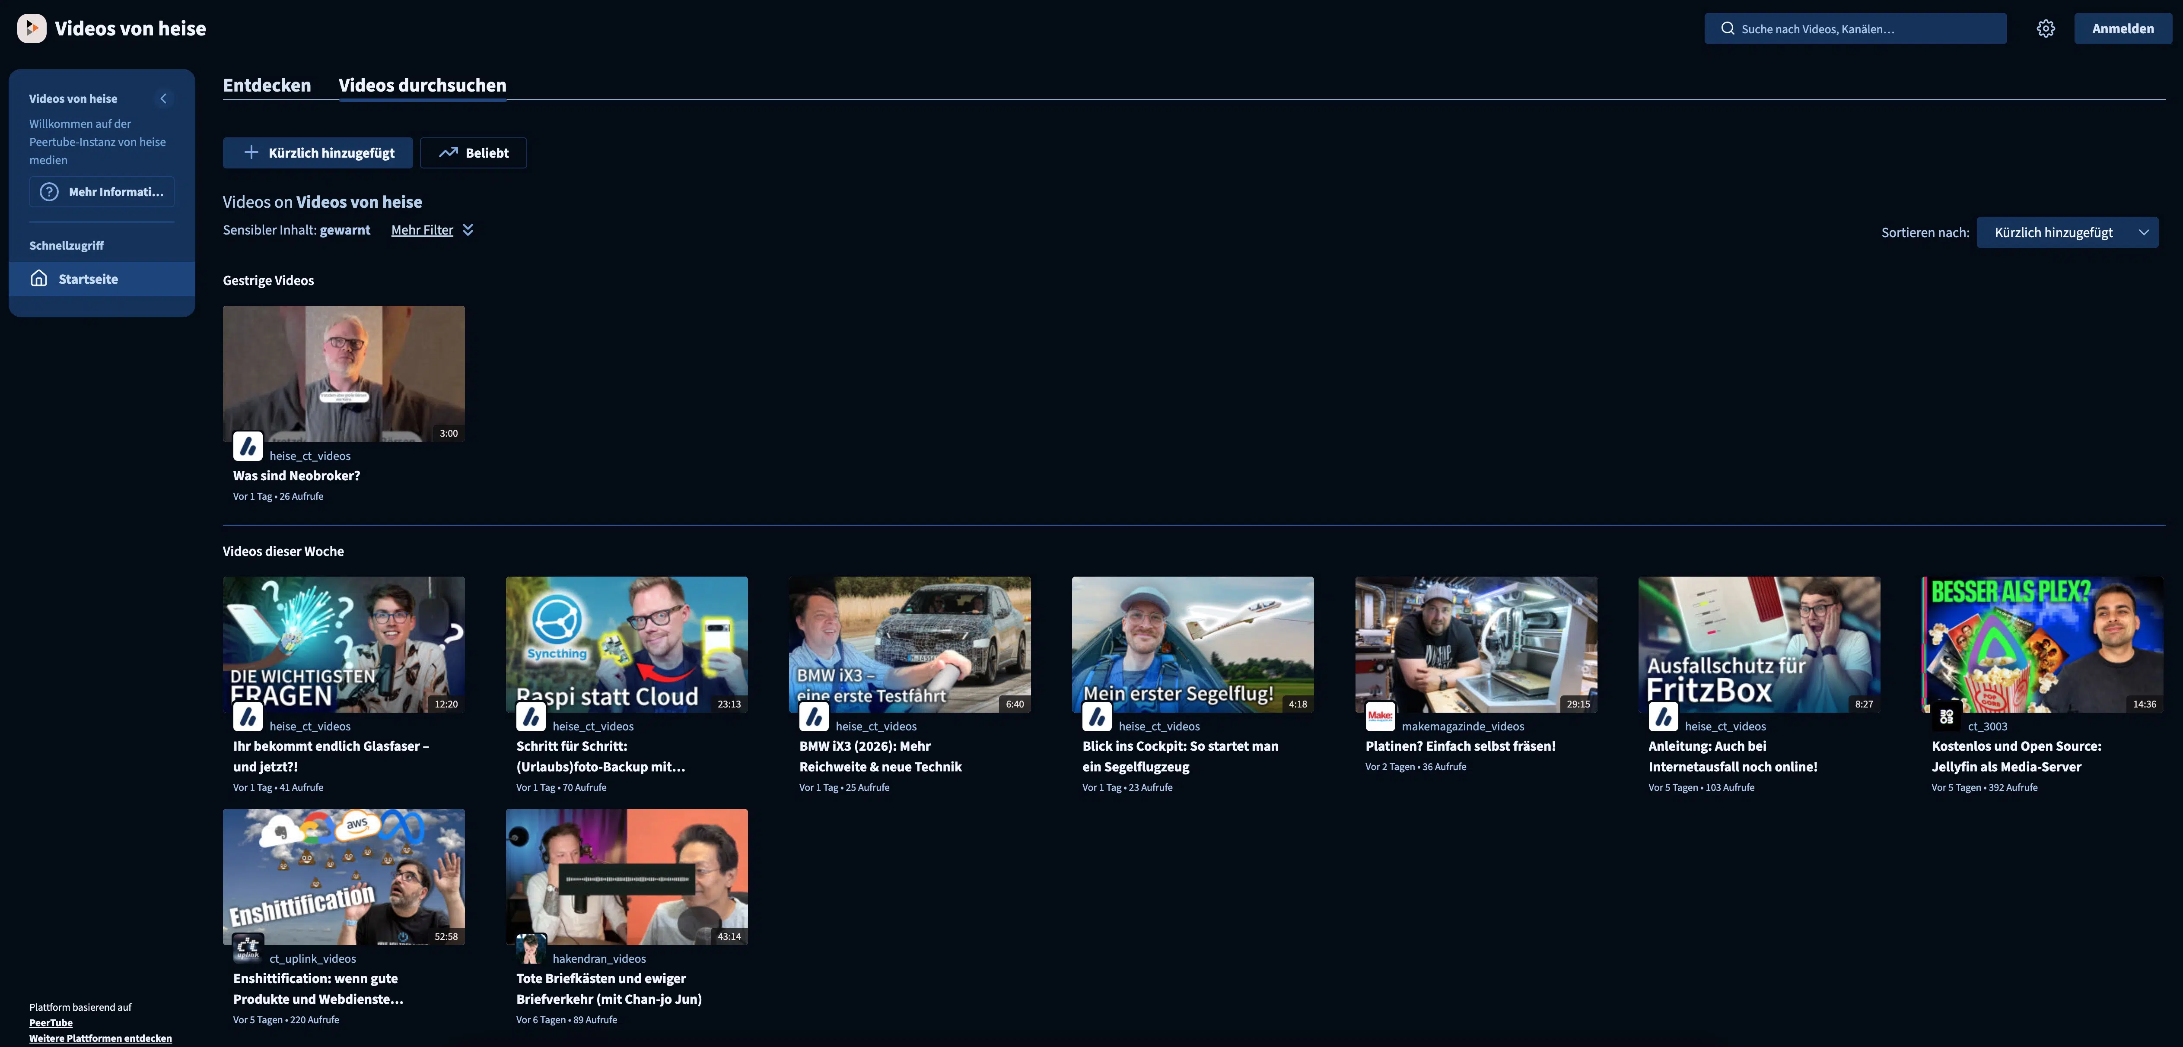Open Sortieren nach dropdown

coord(2067,232)
